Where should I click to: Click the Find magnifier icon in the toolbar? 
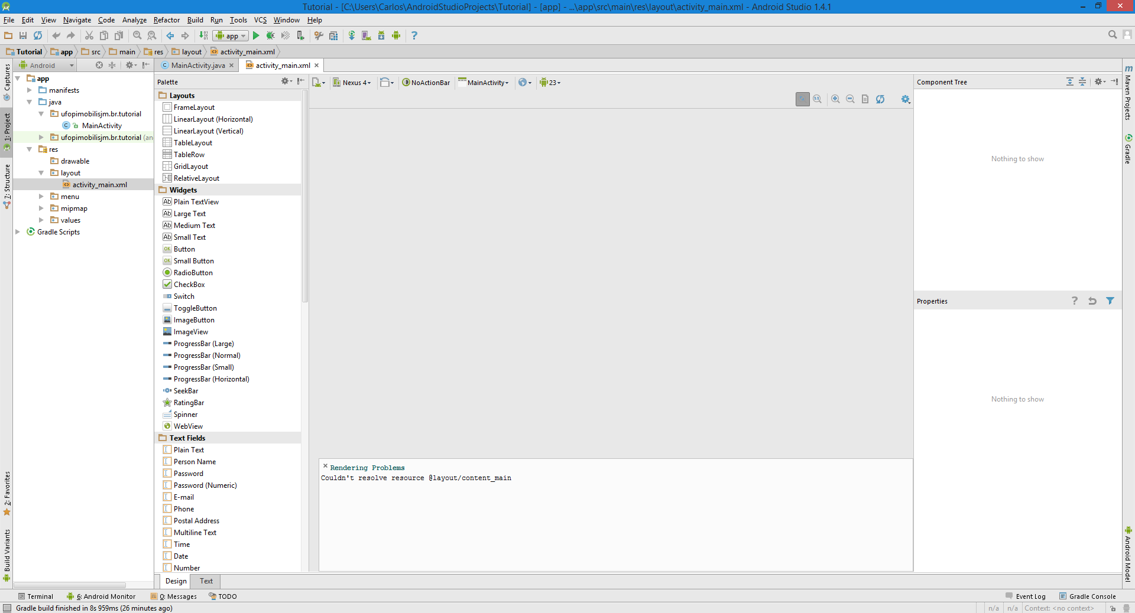(x=137, y=35)
